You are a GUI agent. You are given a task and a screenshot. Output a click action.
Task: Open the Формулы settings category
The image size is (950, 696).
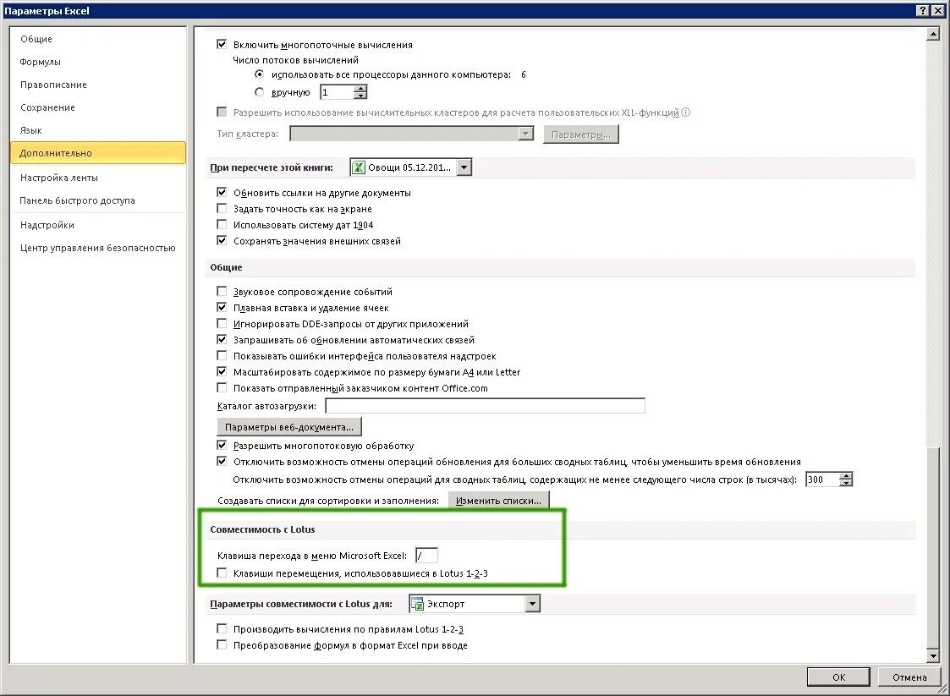[x=97, y=62]
